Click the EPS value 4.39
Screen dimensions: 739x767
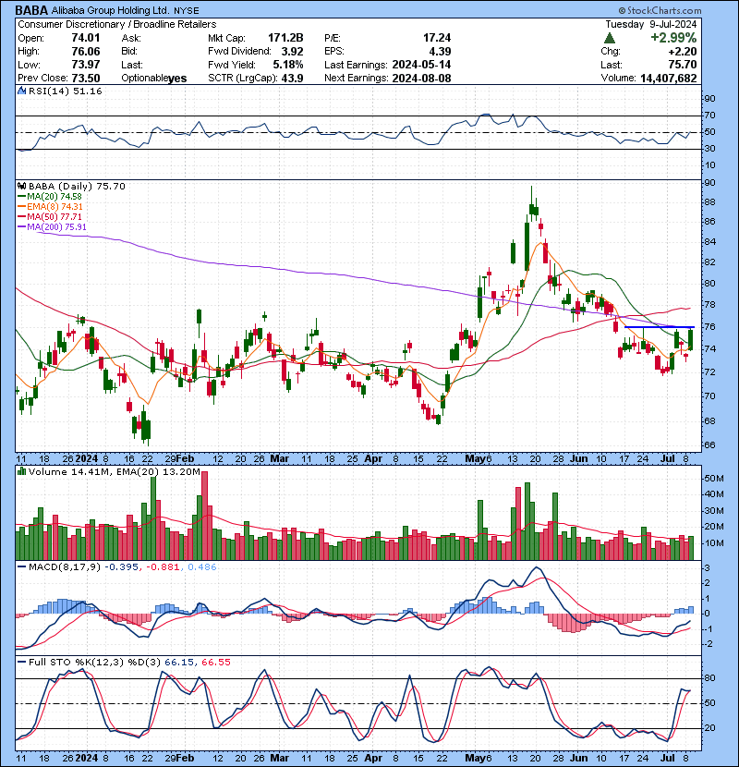point(441,52)
